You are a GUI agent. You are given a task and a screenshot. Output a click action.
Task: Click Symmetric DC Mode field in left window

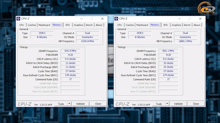pos(88,37)
